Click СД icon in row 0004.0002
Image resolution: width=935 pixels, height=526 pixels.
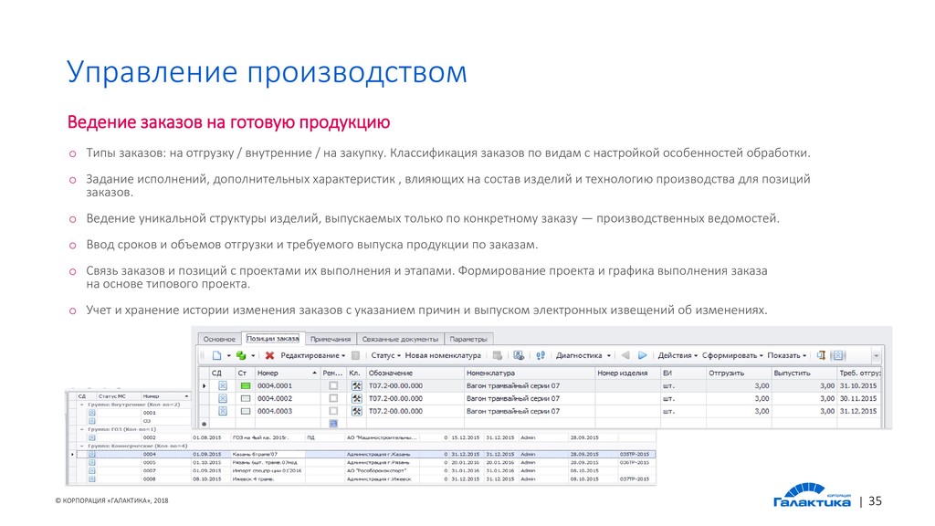tap(223, 398)
